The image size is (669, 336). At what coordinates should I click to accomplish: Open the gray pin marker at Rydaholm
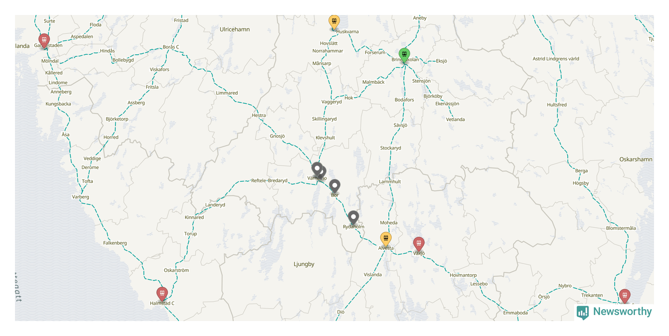(353, 218)
